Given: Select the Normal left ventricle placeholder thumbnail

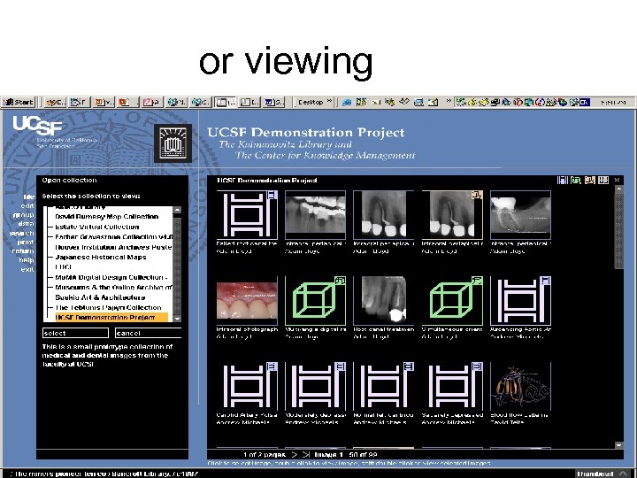Looking at the screenshot, I should [384, 387].
